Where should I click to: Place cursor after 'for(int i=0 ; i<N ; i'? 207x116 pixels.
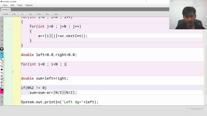(66, 64)
